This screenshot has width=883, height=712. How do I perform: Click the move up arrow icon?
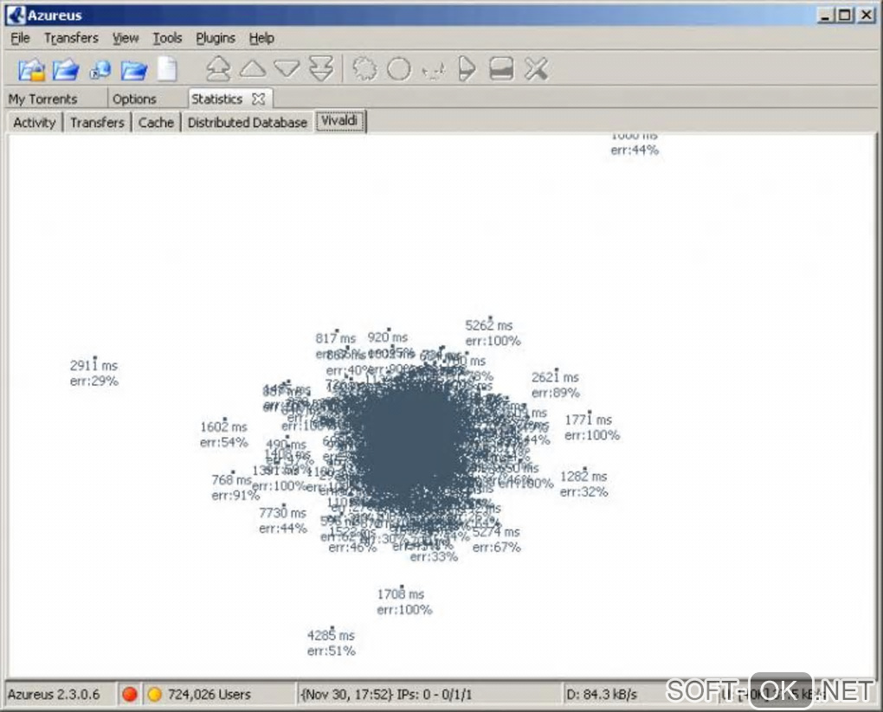[x=253, y=68]
